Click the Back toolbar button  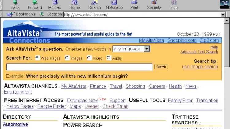point(15,5)
